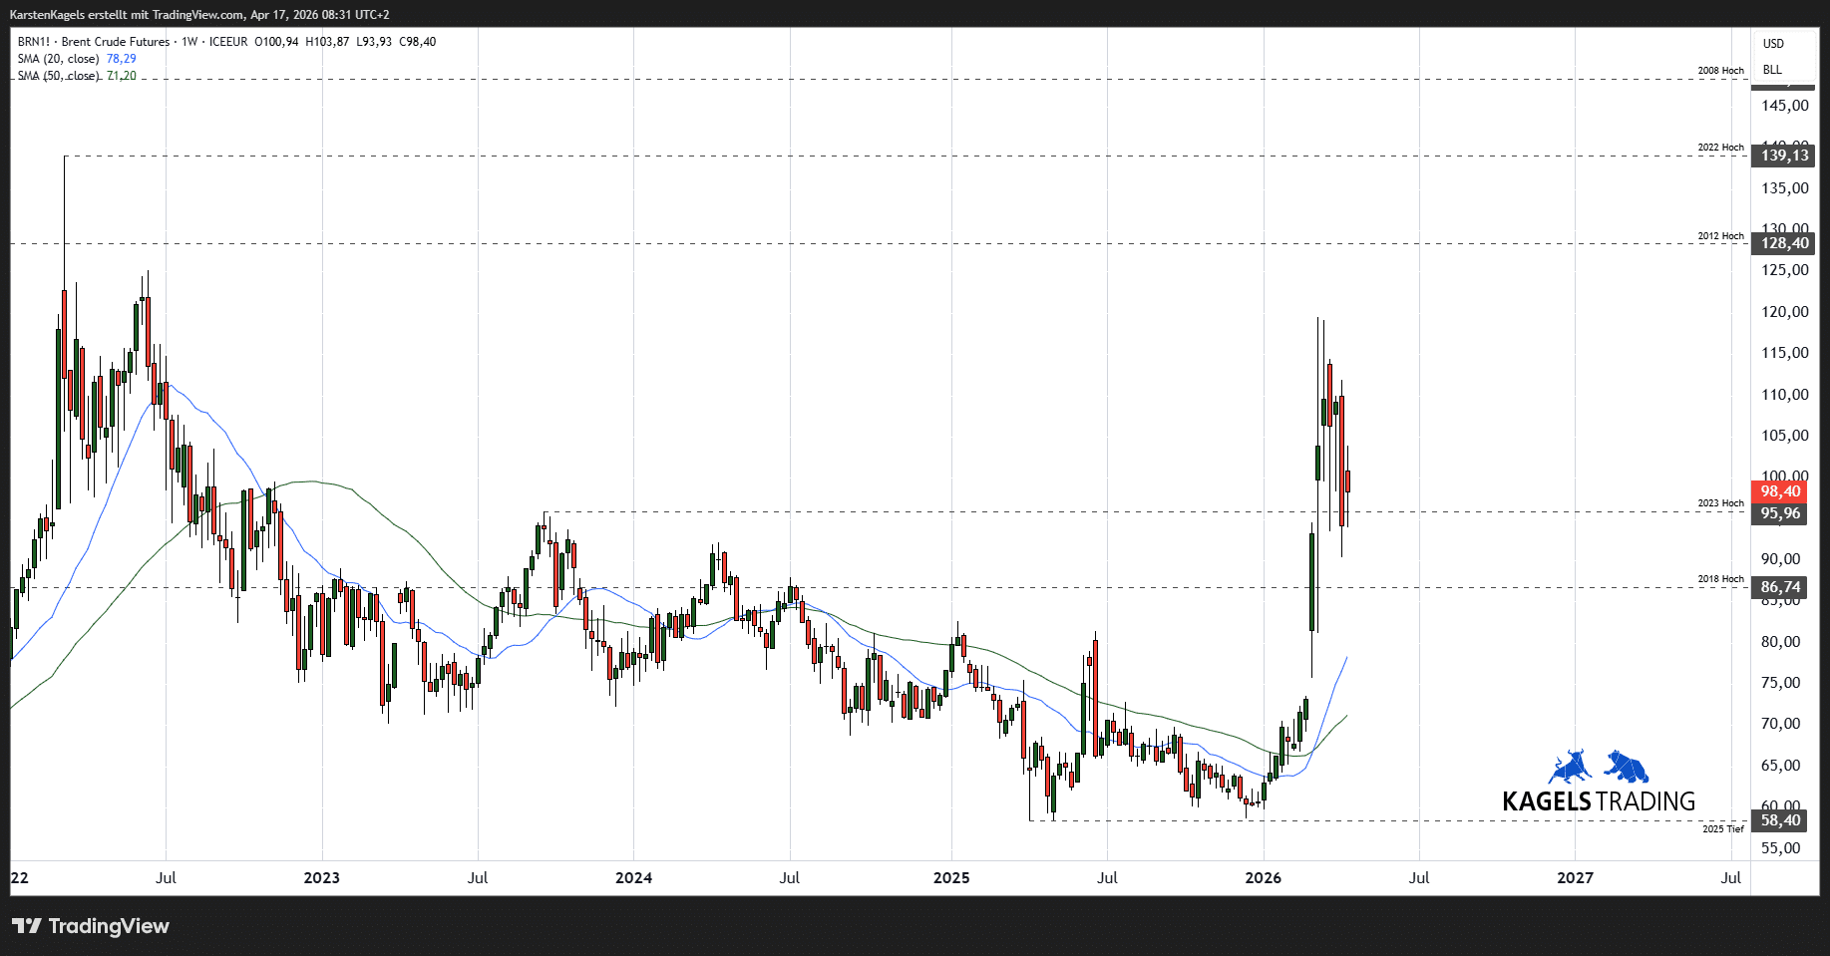Click the red current price label 98,40
The image size is (1830, 956).
(1780, 491)
